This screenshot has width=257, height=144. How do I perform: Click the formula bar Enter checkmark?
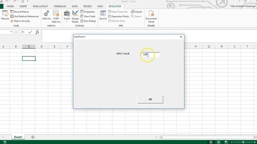(30, 32)
